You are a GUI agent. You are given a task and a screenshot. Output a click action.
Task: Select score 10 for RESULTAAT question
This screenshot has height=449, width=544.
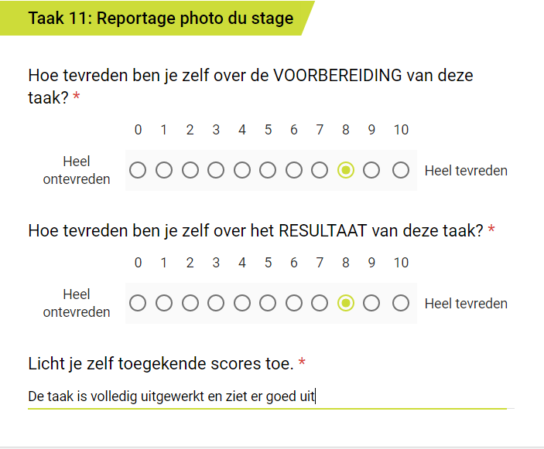(x=400, y=303)
